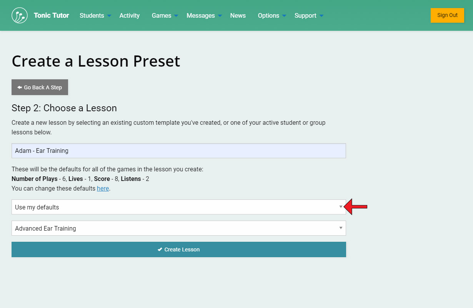Go to the News page

point(238,15)
